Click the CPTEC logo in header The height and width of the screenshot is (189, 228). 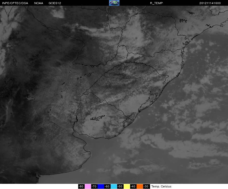click(114, 3)
